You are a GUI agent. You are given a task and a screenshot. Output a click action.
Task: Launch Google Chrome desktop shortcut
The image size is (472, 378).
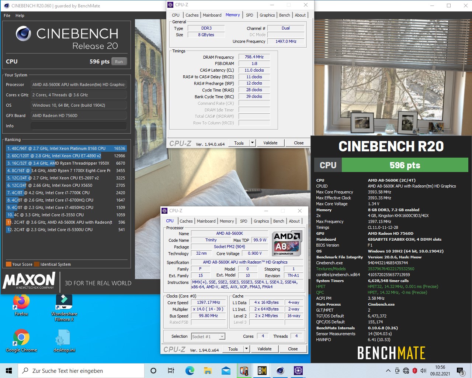click(21, 341)
